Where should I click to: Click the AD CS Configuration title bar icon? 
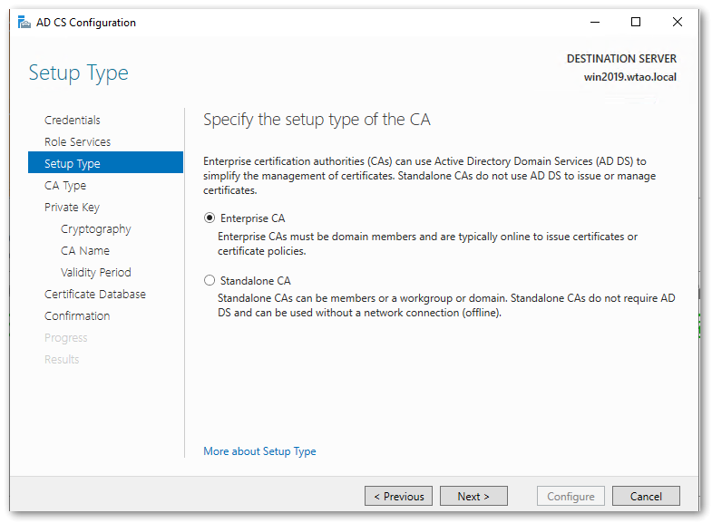(x=24, y=23)
